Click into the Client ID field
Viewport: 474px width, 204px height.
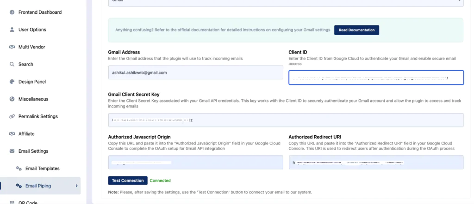pyautogui.click(x=376, y=78)
